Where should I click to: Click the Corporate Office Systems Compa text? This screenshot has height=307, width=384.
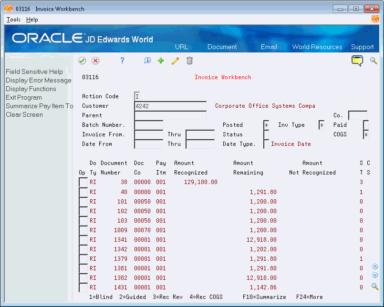[265, 106]
